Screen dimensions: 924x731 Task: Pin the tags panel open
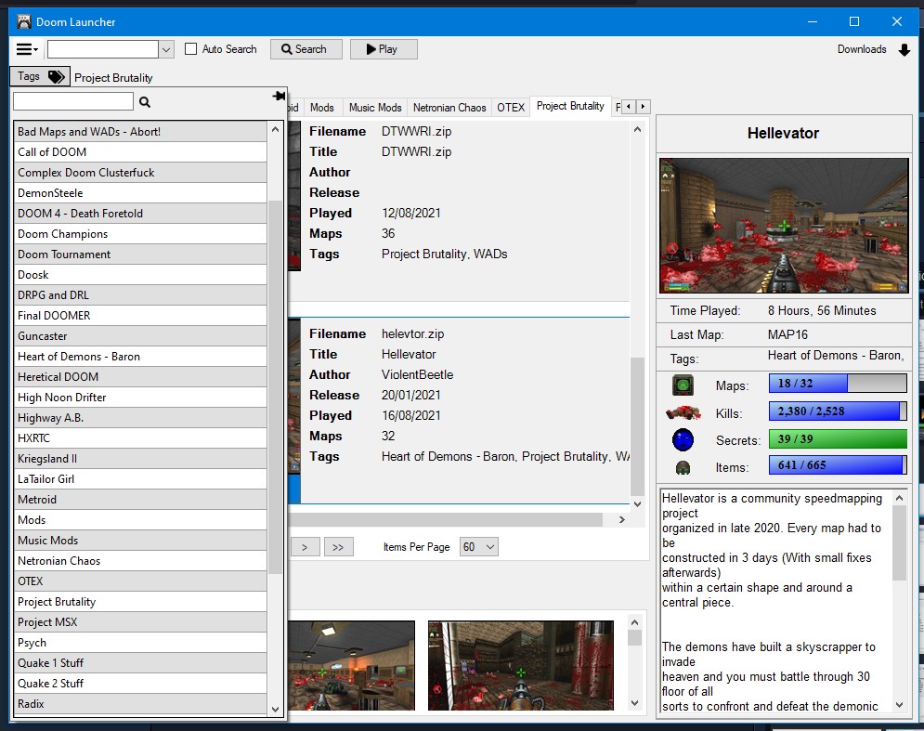pos(278,97)
